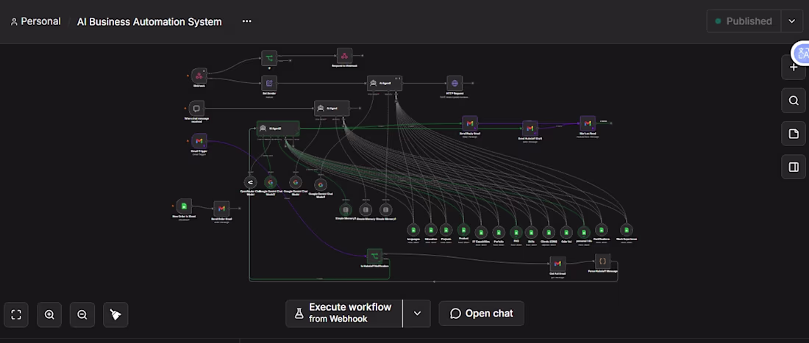Select the Is Hubstaff Notification node
Viewport: 809px width, 343px height.
pos(374,256)
